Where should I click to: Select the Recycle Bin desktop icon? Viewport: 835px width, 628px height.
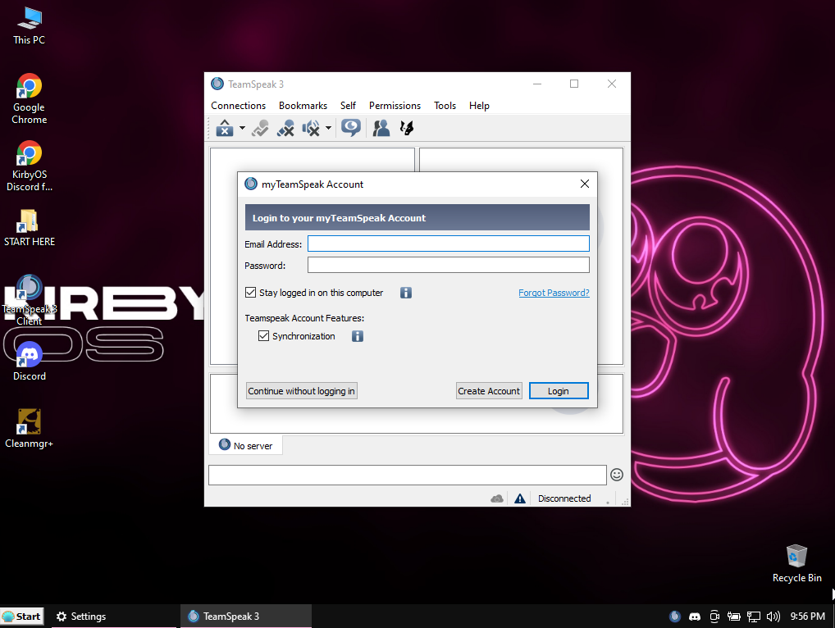pos(796,563)
